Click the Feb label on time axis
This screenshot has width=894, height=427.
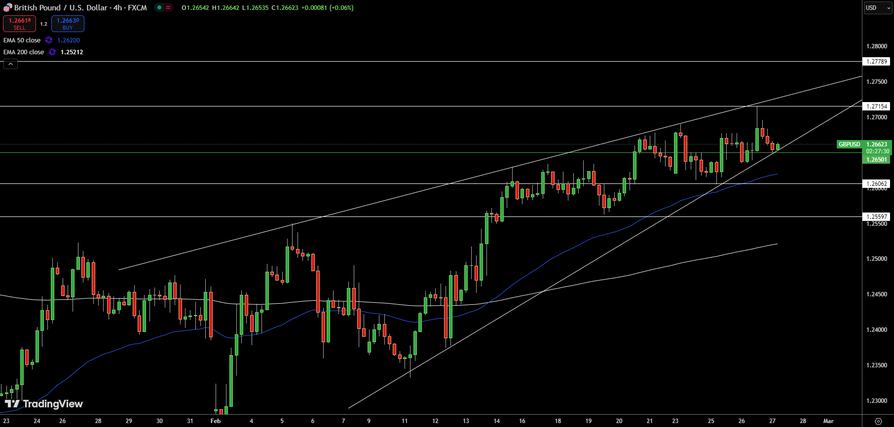click(x=216, y=421)
